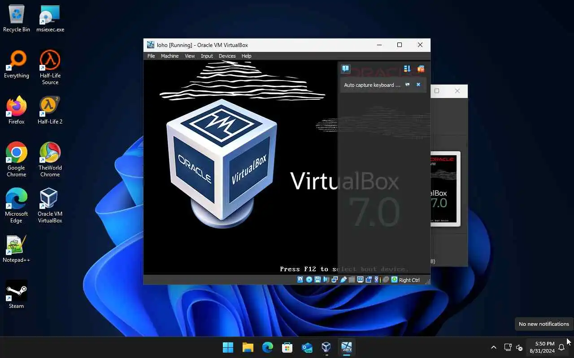Select the Microsoft Edge desktop shortcut

click(x=17, y=206)
